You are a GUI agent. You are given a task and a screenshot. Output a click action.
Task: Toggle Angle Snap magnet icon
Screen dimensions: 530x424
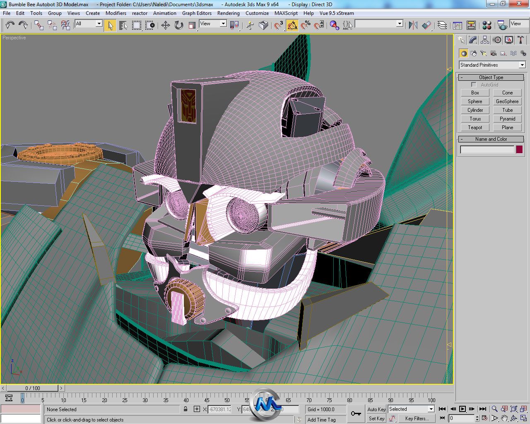click(x=292, y=25)
